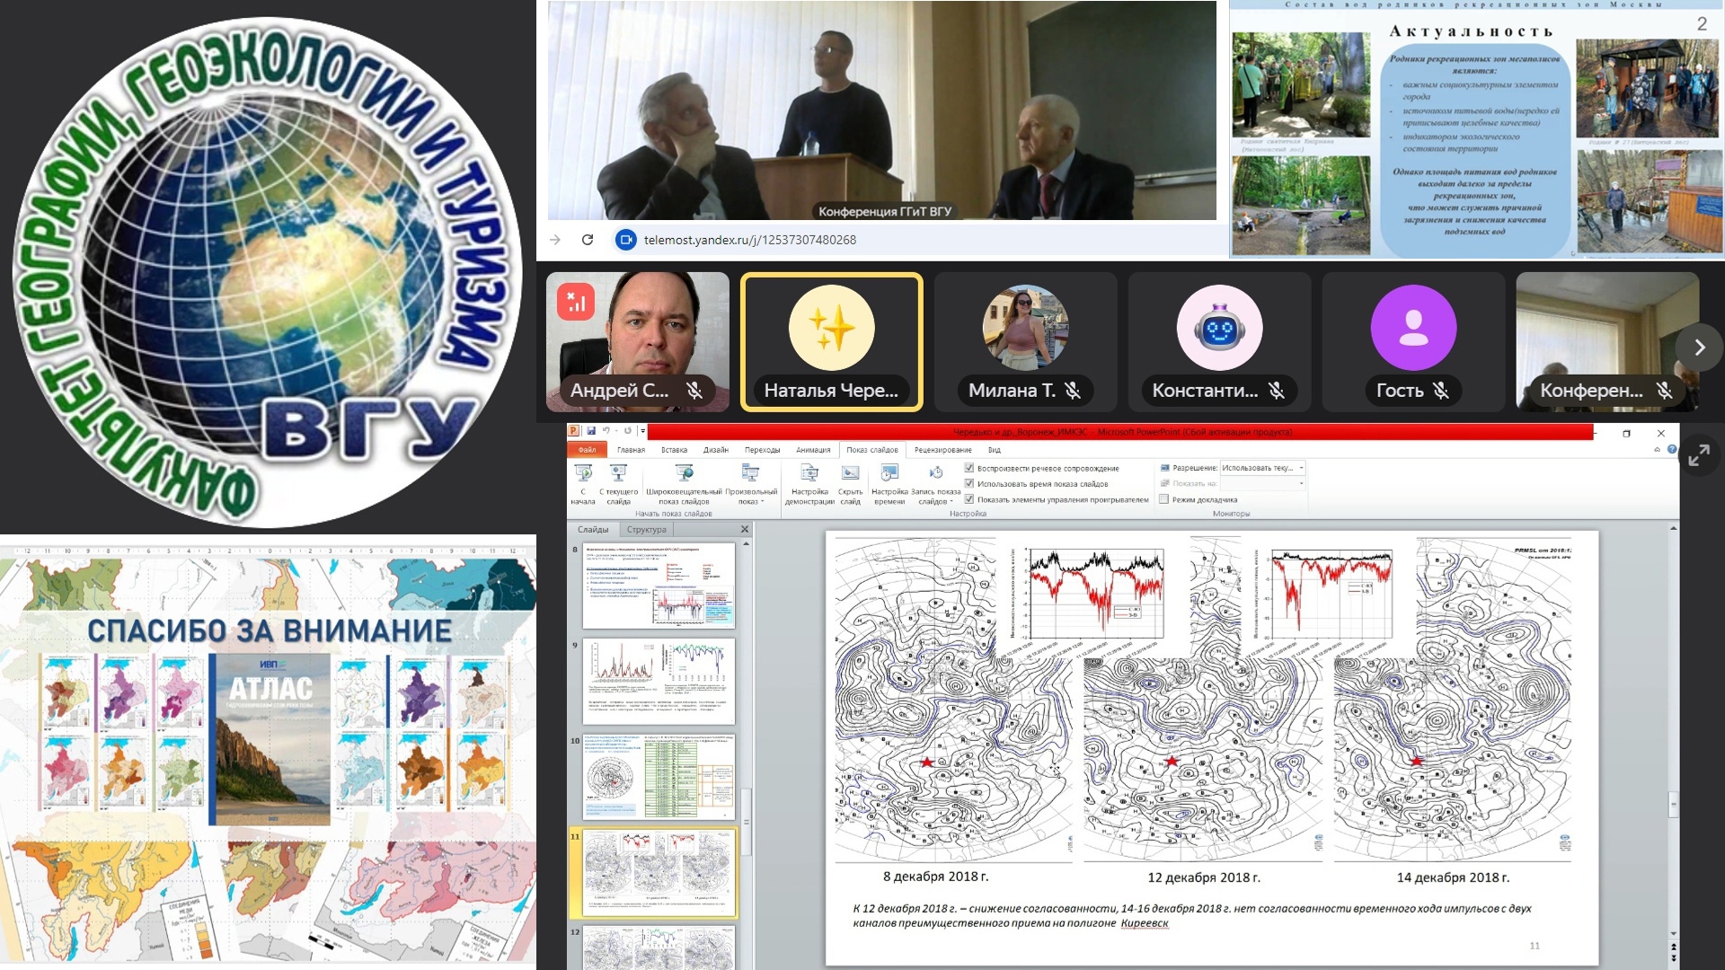Close the slides thumbnail pane
This screenshot has width=1725, height=970.
[x=744, y=530]
